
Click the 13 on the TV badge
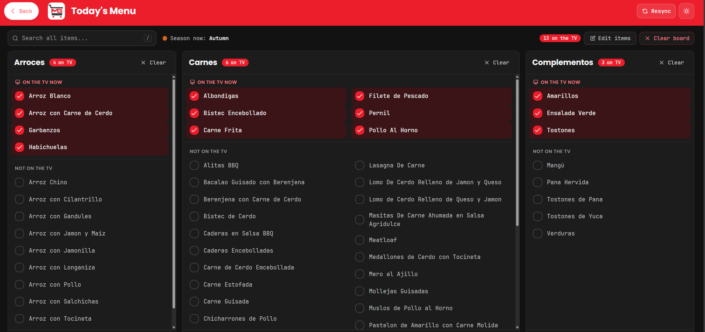(x=560, y=38)
